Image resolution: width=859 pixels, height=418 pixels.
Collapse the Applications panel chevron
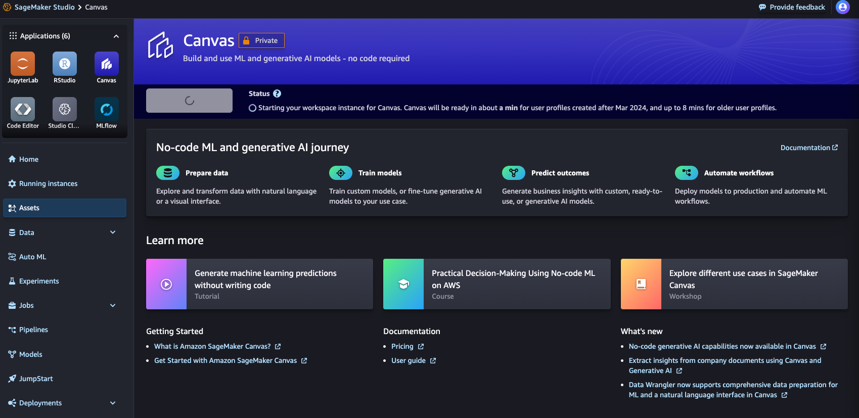116,36
